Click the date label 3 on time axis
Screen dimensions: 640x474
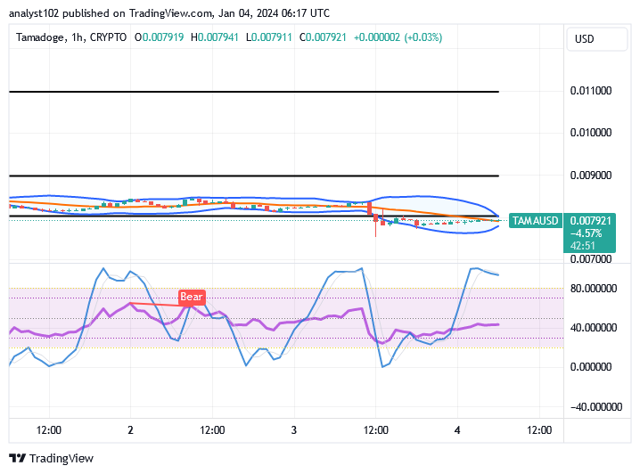294,430
